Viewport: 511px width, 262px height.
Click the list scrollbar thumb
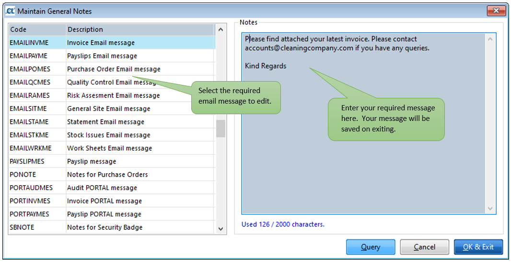pos(221,129)
